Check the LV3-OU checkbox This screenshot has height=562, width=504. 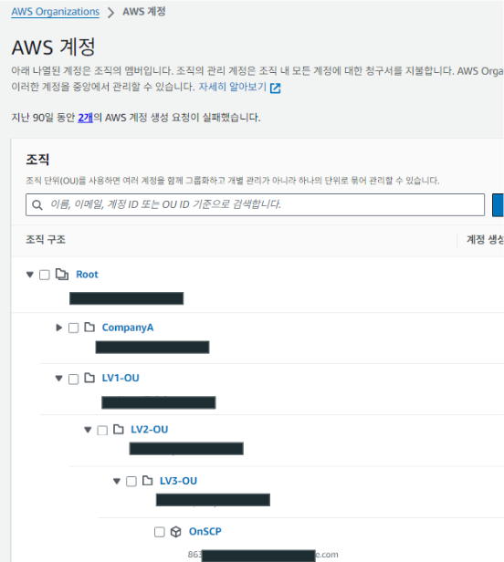[131, 482]
